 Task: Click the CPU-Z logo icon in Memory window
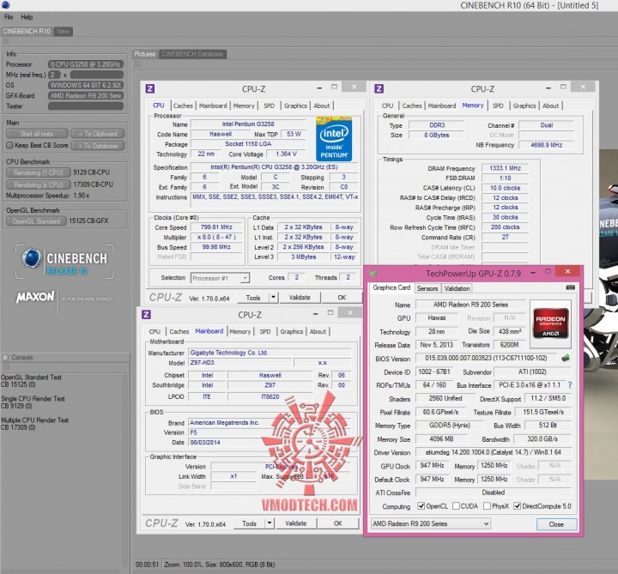click(379, 88)
